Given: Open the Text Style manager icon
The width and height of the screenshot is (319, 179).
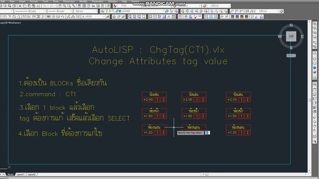Looking at the screenshot, I should pyautogui.click(x=115, y=6).
